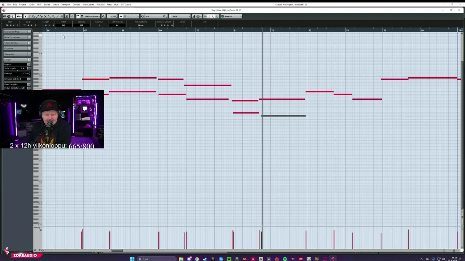Select the highlighted black note at bar 72
Viewport: 465px width, 261px height.
point(283,116)
